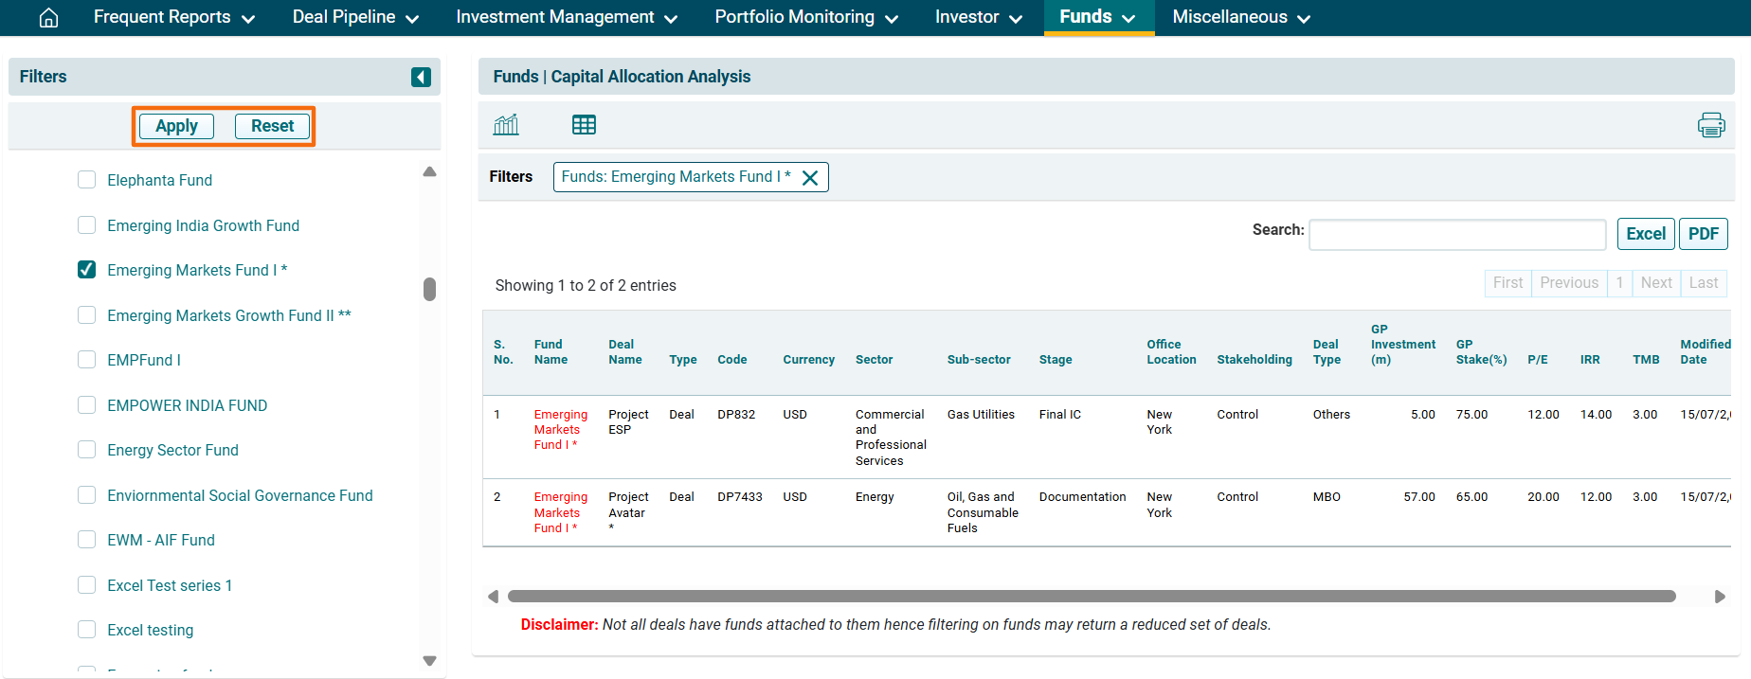Click the home icon in navigation bar

coord(48,18)
